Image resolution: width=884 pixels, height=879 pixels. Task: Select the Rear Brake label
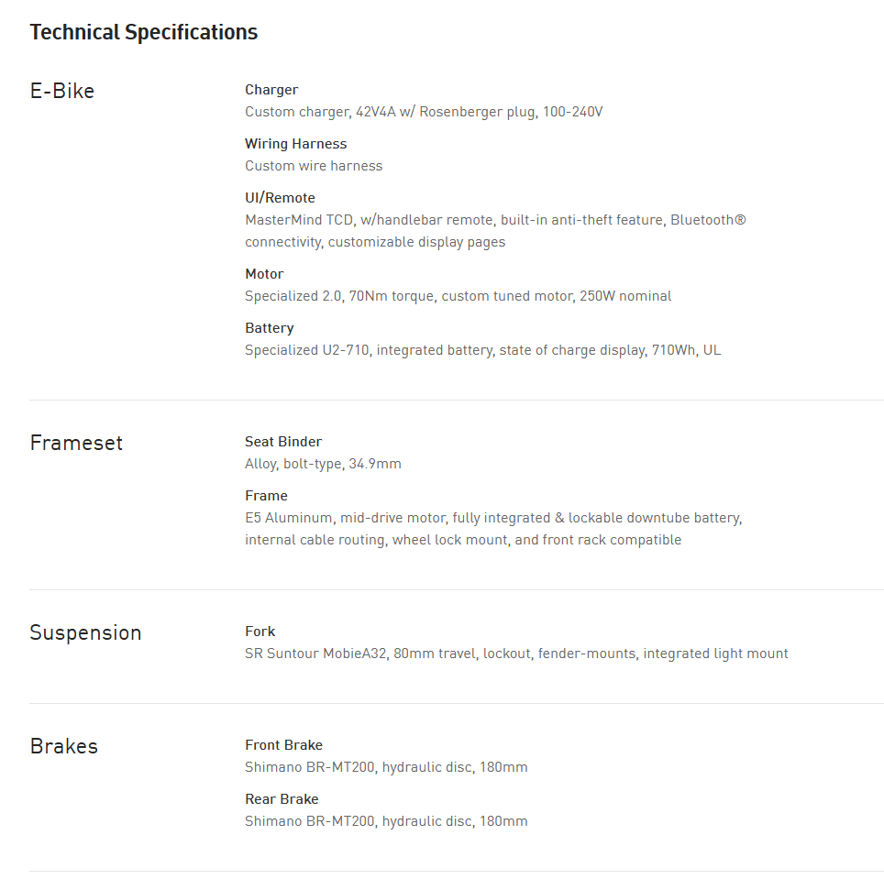(x=282, y=799)
